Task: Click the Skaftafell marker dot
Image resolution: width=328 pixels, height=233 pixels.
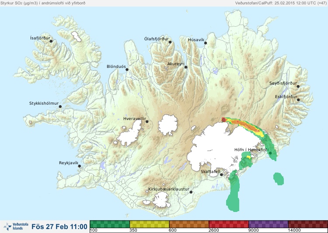Action: coord(221,175)
